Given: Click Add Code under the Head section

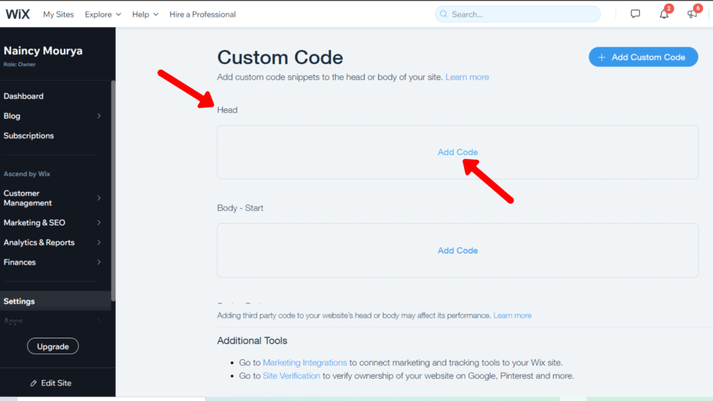Looking at the screenshot, I should click(x=457, y=152).
